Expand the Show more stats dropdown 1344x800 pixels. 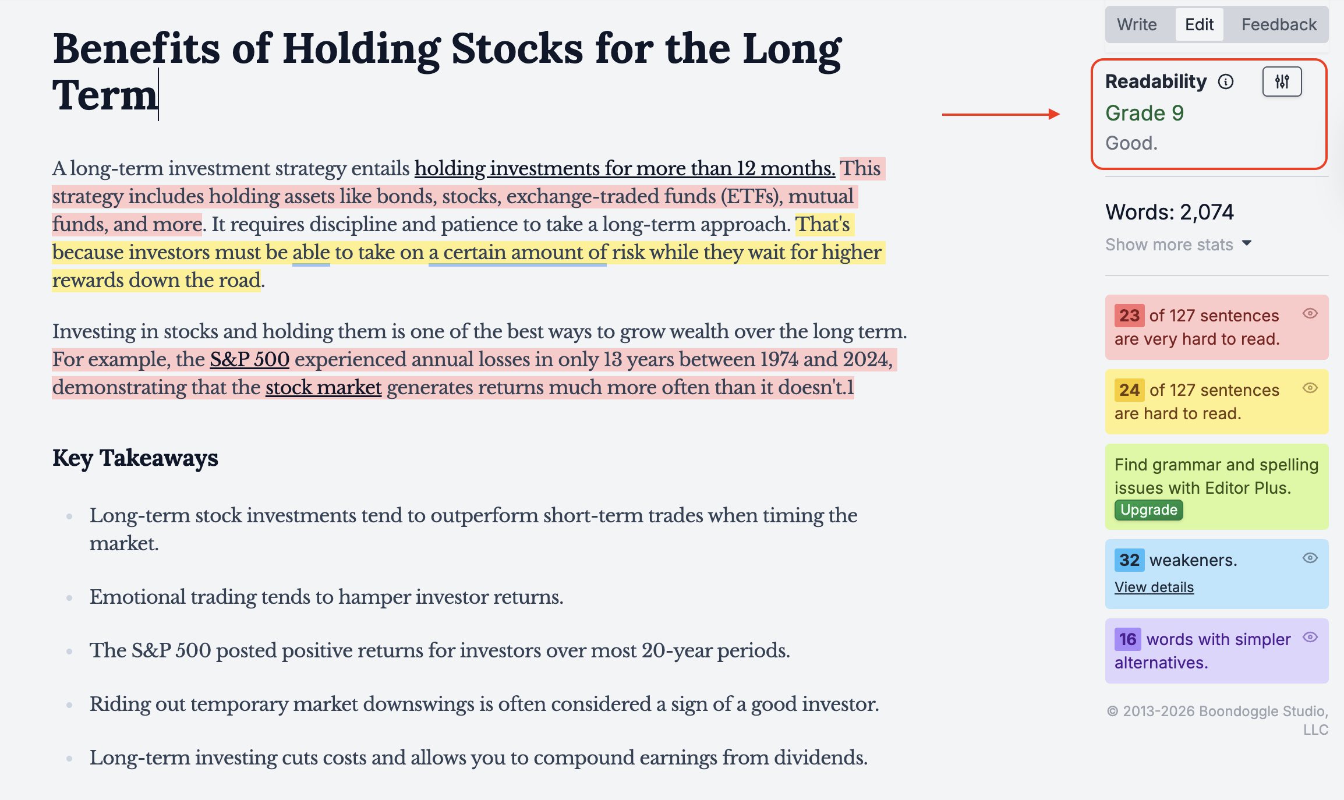[1169, 245]
